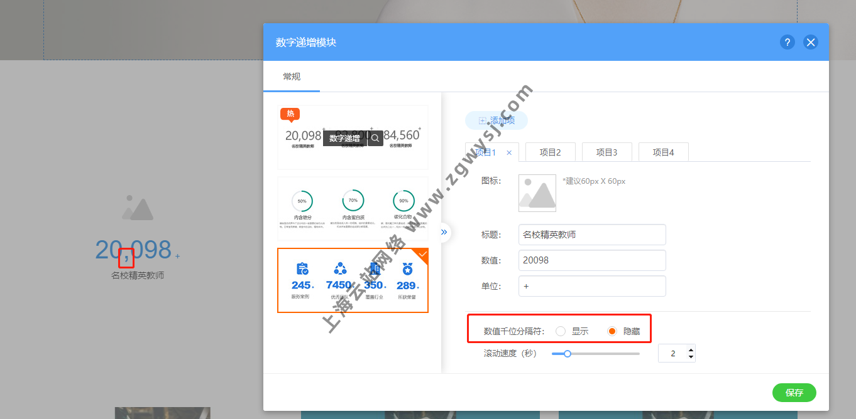Click the 标题 input field
Viewport: 856px width, 419px height.
(x=592, y=235)
